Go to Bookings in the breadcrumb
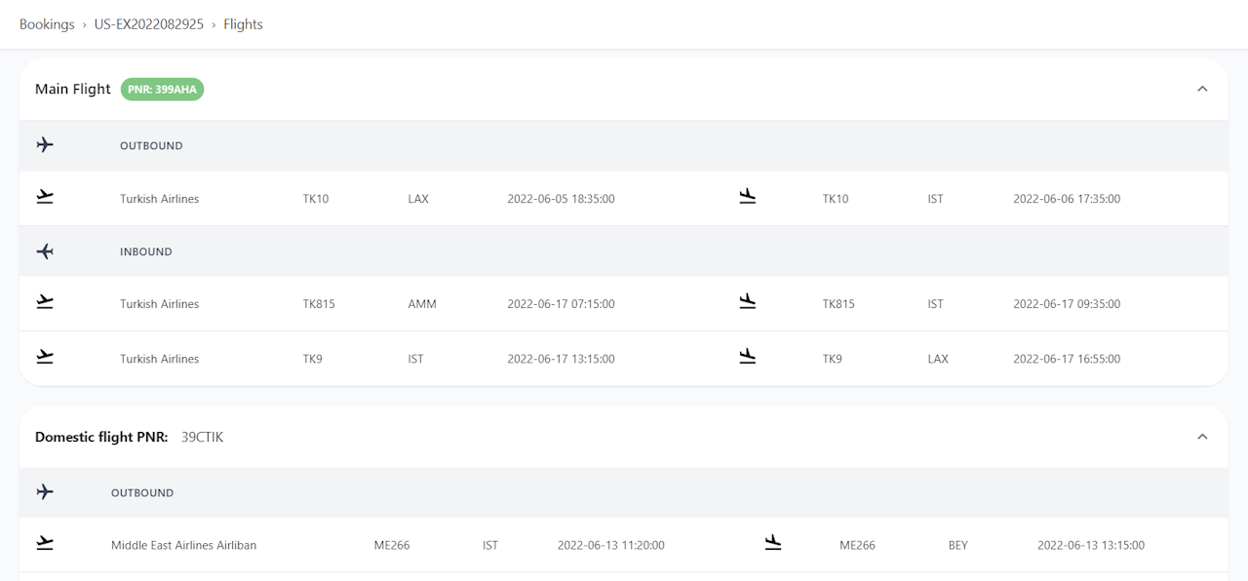The width and height of the screenshot is (1248, 581). point(47,24)
